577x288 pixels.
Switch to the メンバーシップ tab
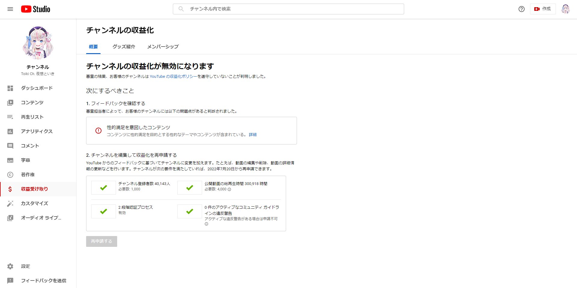tap(163, 47)
